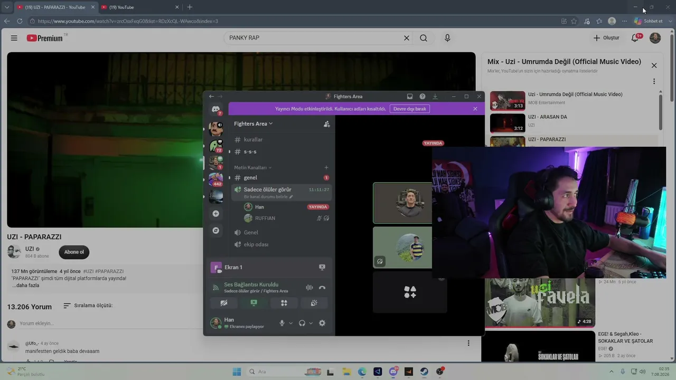Image resolution: width=676 pixels, height=380 pixels.
Task: Open the YouTube guide hamburger menu
Action: pos(14,38)
